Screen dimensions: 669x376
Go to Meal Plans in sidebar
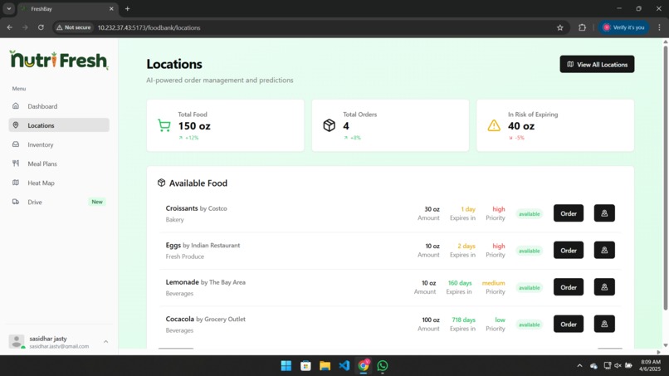59,164
